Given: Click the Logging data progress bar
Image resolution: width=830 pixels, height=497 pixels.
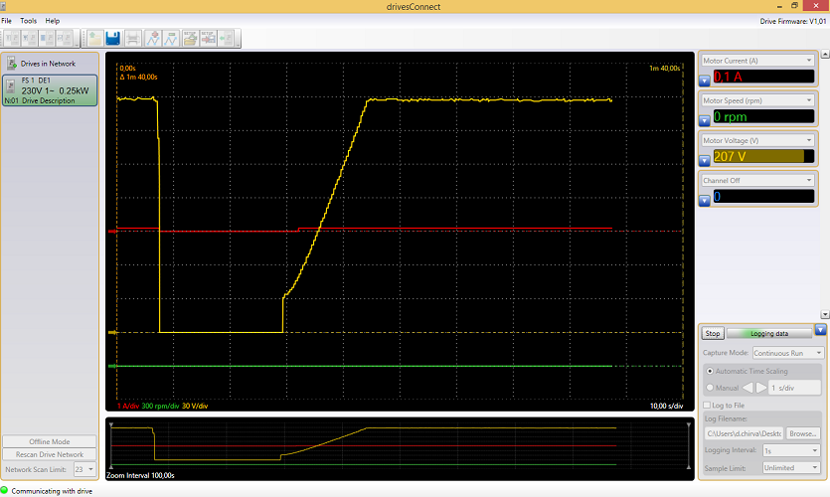Looking at the screenshot, I should click(769, 333).
